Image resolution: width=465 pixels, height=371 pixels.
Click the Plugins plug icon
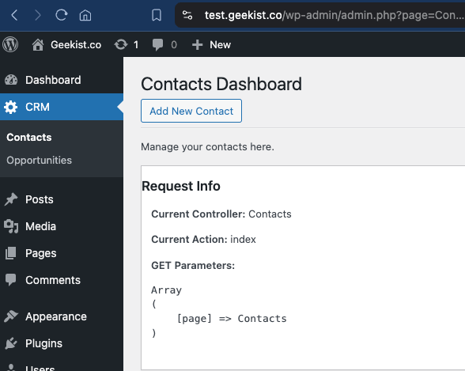11,343
